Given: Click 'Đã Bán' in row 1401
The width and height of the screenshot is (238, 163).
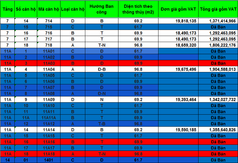Looking at the screenshot, I should pos(218,160).
